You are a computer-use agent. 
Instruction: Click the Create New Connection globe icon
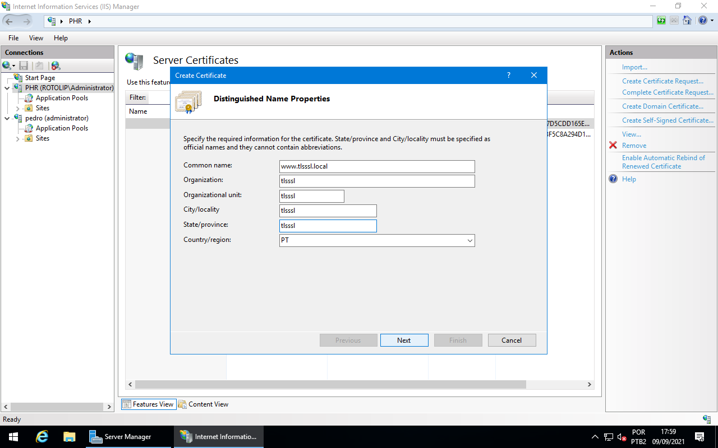(7, 66)
